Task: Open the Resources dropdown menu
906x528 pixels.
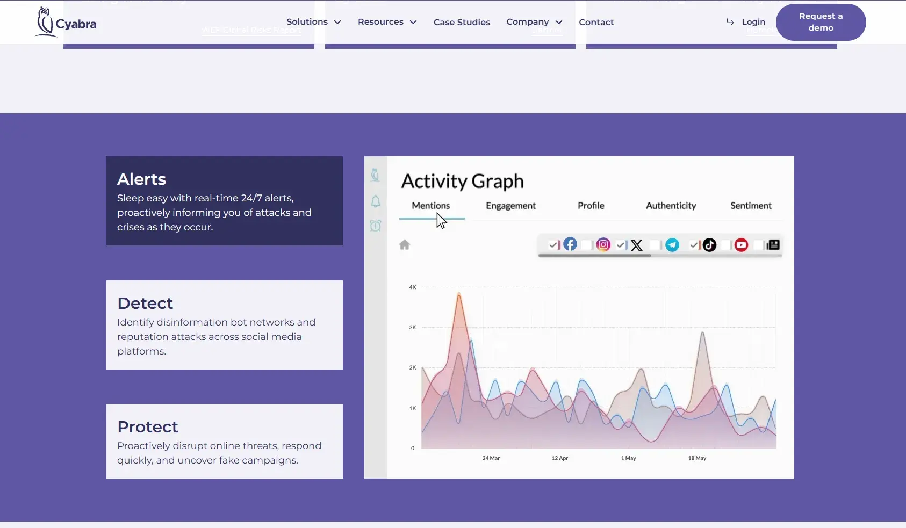Action: pos(387,22)
